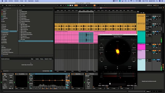Click the Live application menu
The height and width of the screenshot is (93, 165).
pos(6,1)
